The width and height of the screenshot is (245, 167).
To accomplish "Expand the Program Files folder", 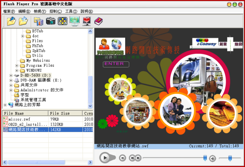I will [x=17, y=66].
